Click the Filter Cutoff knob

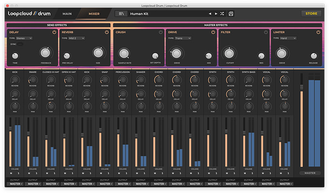[x=229, y=54]
